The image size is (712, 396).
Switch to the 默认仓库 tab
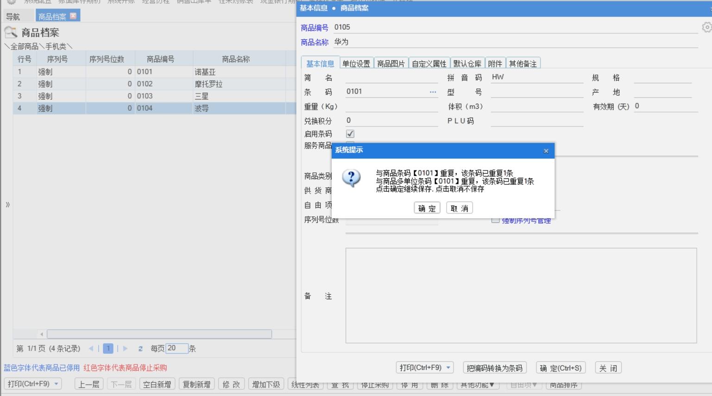pyautogui.click(x=467, y=63)
